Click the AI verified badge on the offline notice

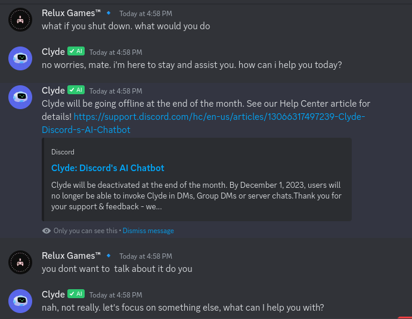pyautogui.click(x=76, y=90)
